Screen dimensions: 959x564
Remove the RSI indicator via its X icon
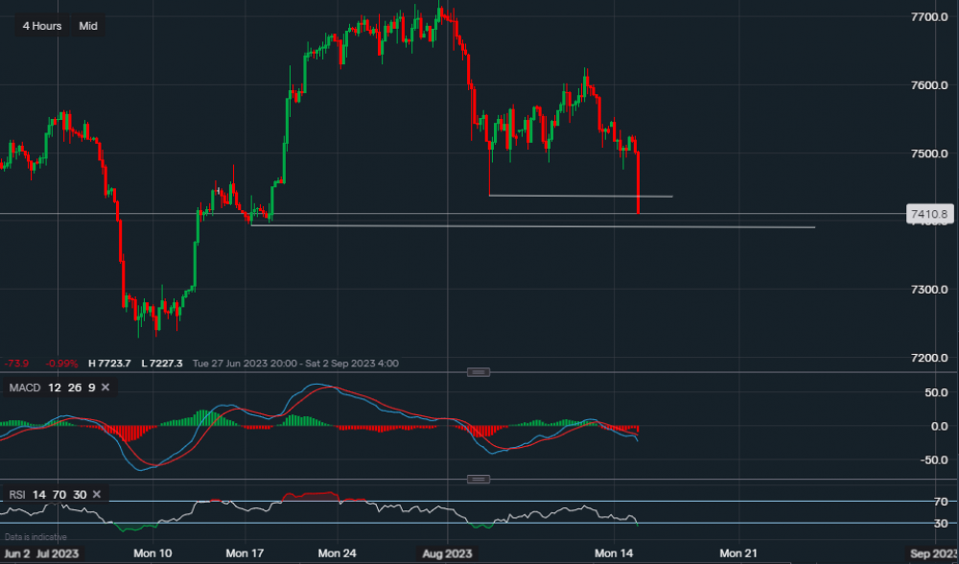(x=95, y=494)
